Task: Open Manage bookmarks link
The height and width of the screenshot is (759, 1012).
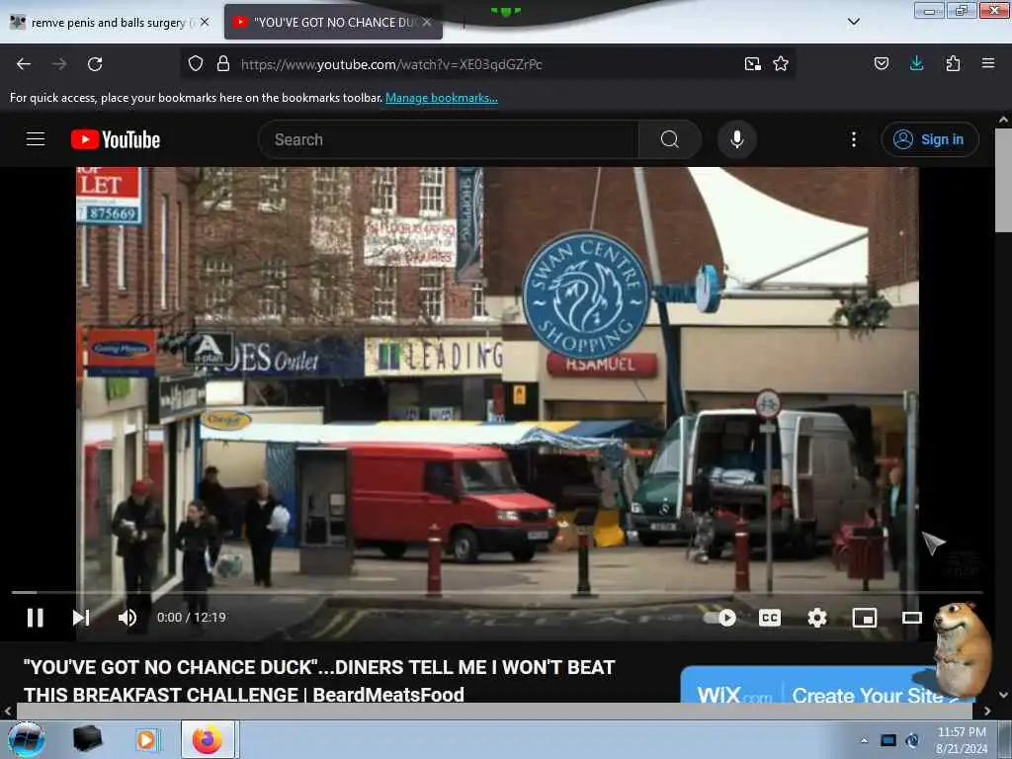Action: [442, 98]
